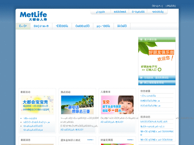Open 网上保险服务系统 bar
194x145 pixels.
157,83
